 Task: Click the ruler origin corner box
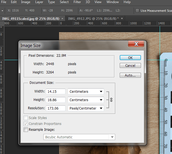2,23
